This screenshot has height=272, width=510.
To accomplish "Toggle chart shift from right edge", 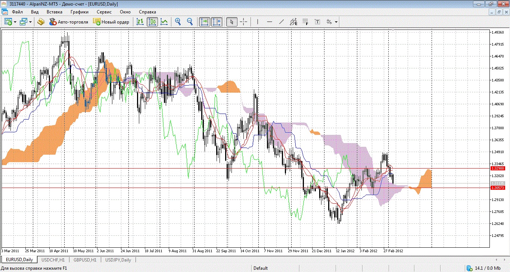I will tap(217, 22).
